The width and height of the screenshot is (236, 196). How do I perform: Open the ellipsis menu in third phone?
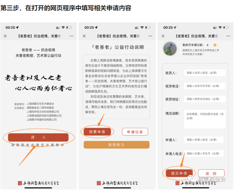229,36
